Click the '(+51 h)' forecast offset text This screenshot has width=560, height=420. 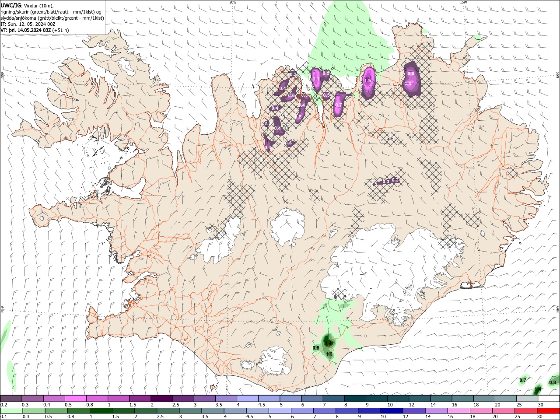[61, 30]
